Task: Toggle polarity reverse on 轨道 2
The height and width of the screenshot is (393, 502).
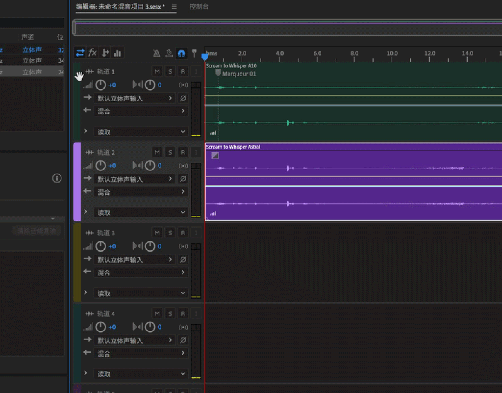Action: [183, 179]
